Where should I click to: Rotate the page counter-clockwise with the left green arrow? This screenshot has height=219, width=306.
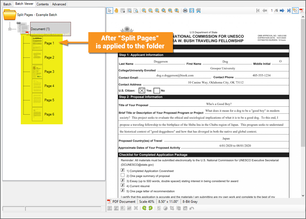click(x=144, y=208)
